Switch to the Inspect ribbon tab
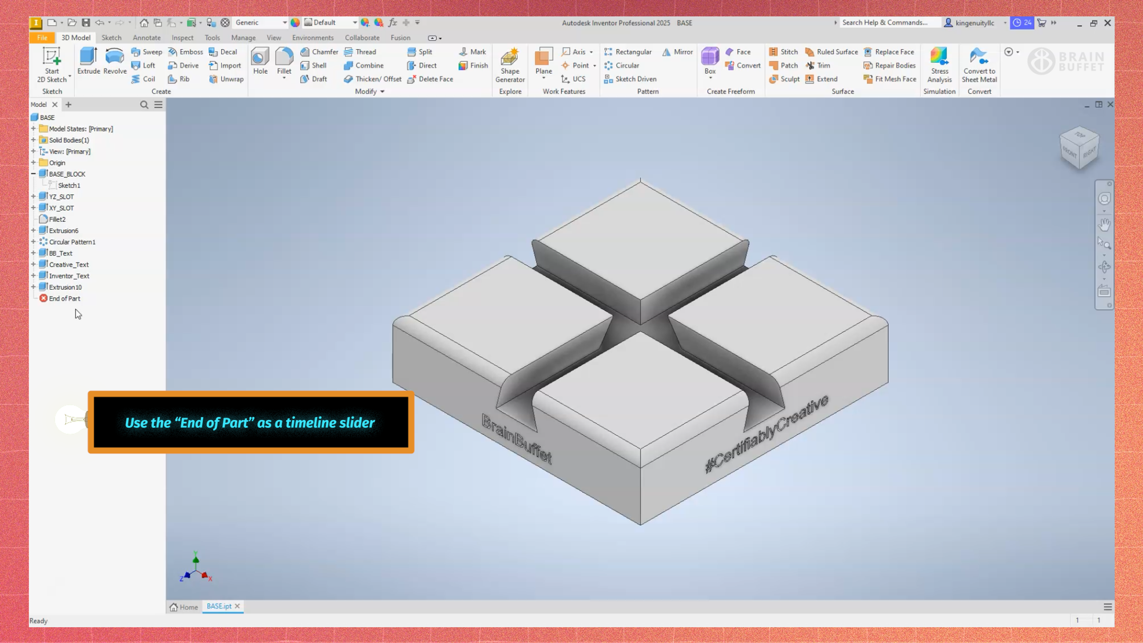 pos(182,38)
